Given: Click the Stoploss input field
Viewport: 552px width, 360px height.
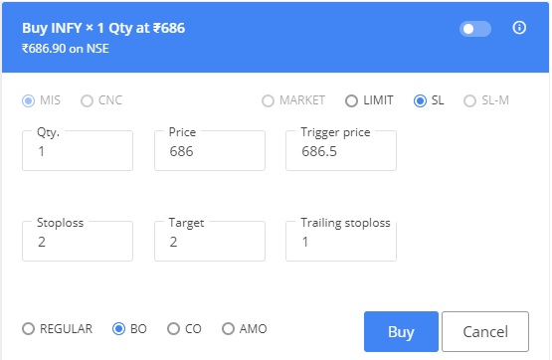Looking at the screenshot, I should click(78, 241).
